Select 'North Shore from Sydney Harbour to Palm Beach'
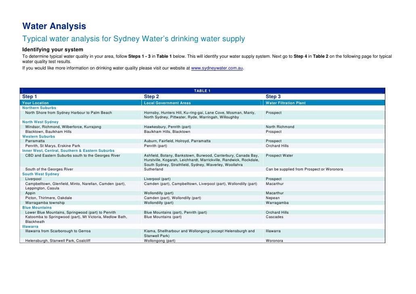Viewport: 416px width, 294px height. (68, 113)
